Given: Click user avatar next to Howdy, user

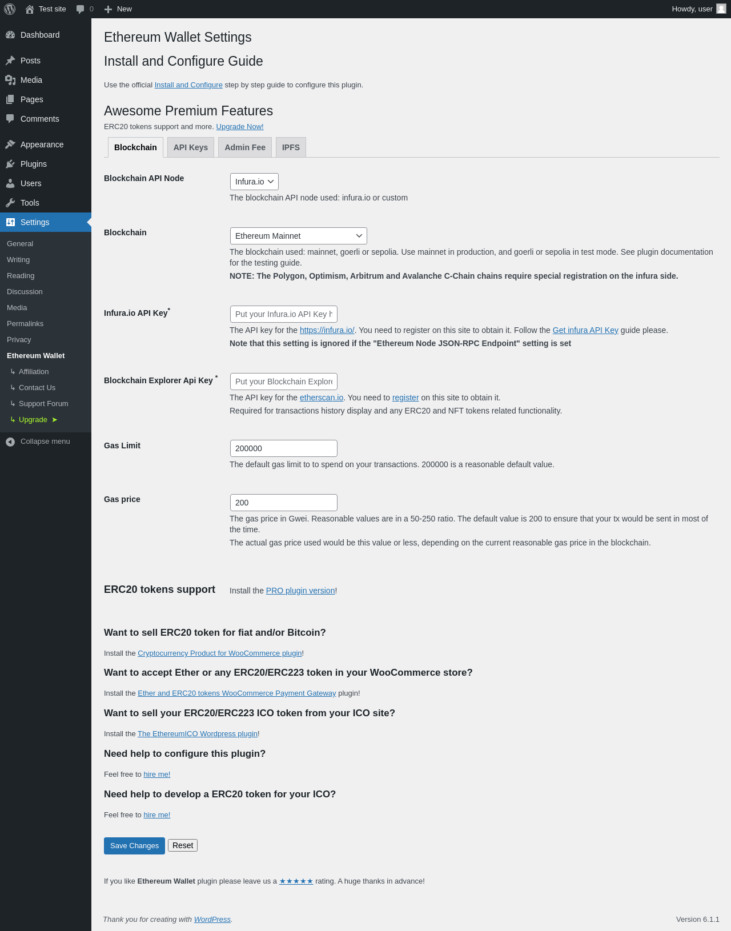Looking at the screenshot, I should point(721,9).
